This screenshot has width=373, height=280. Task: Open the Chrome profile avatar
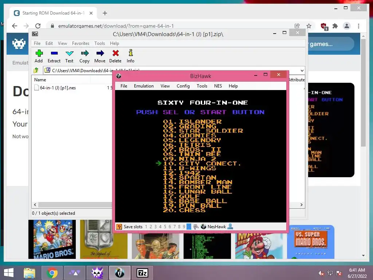pos(347,26)
